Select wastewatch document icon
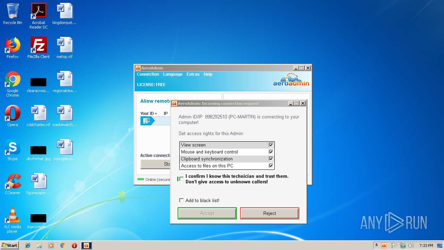The height and width of the screenshot is (250, 444). click(65, 116)
